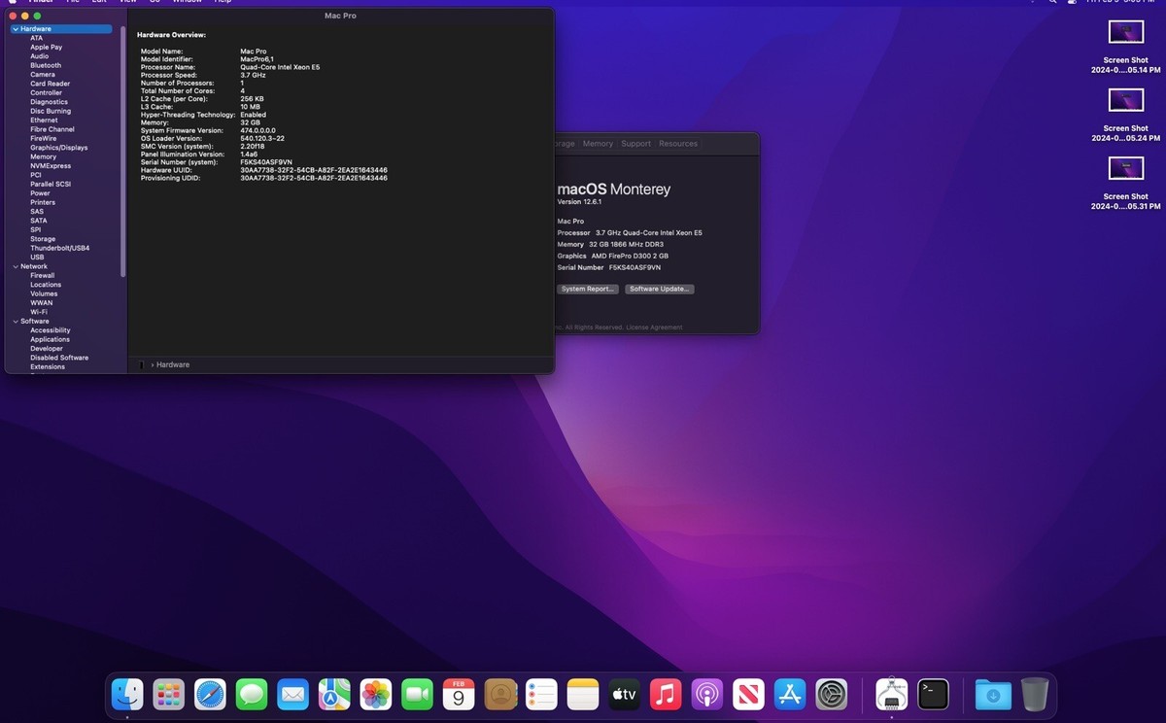Open the Notes app in the Dock
Screen dimensions: 1166x723
[x=583, y=694]
